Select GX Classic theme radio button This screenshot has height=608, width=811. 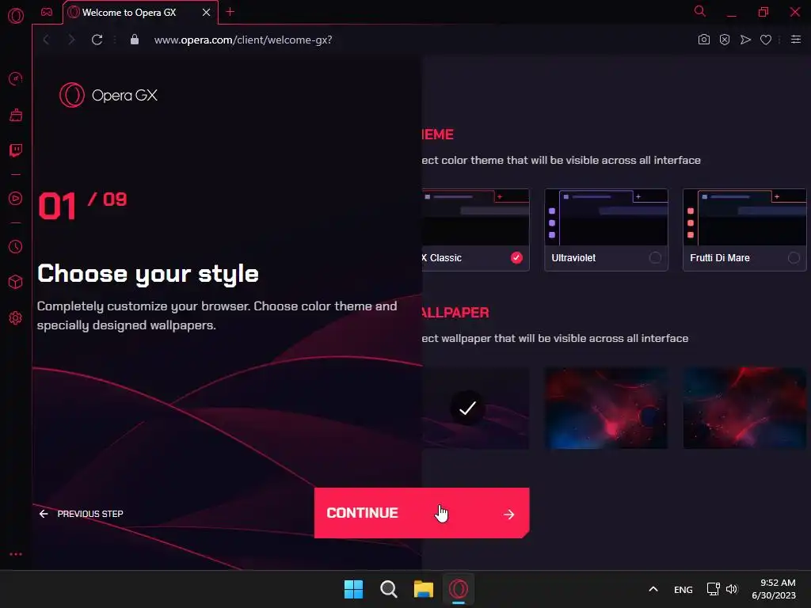click(516, 257)
